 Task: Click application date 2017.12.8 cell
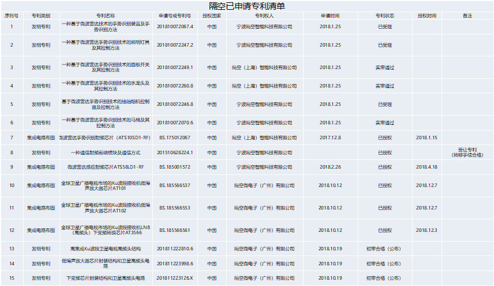(x=330, y=138)
